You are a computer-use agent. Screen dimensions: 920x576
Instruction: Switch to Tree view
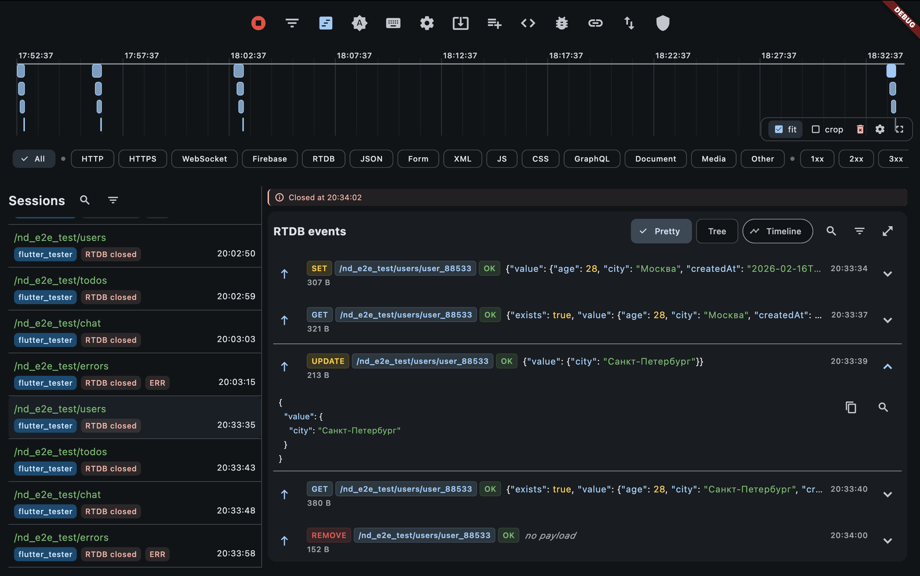[x=717, y=231]
